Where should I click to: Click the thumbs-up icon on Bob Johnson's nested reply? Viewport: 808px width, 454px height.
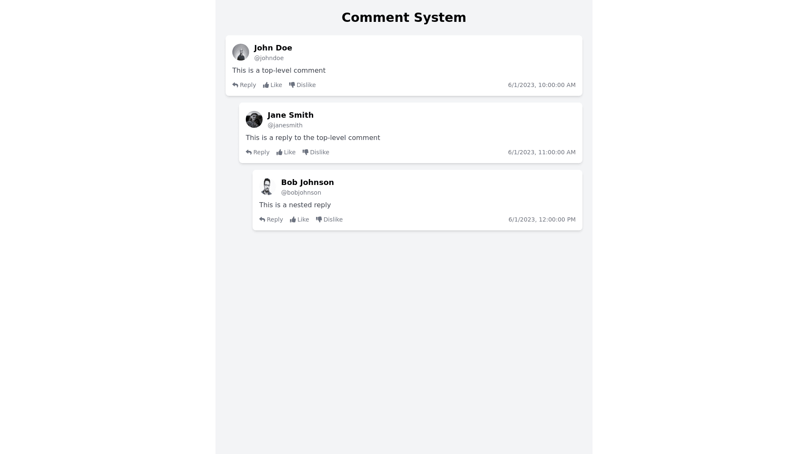293,220
